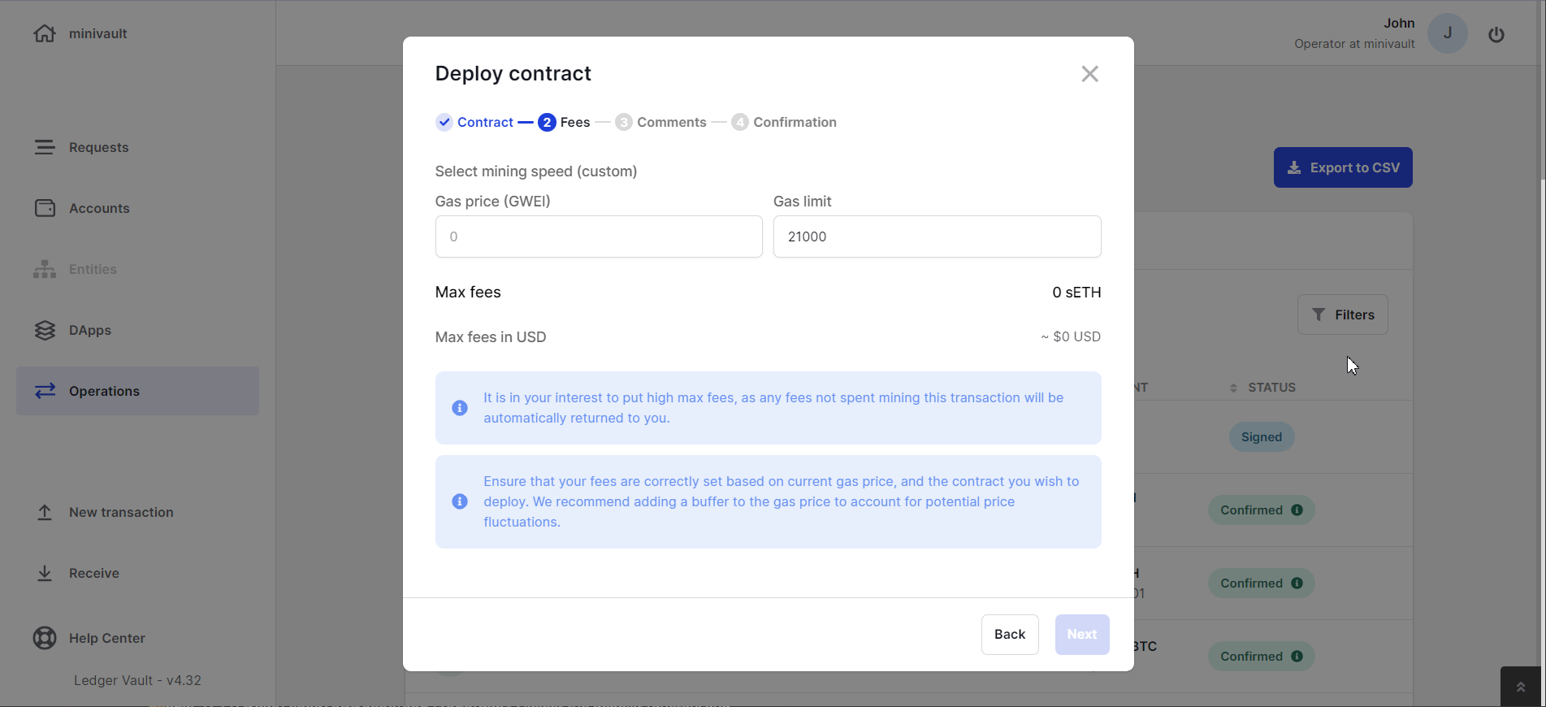Open Requests from the sidebar

click(x=98, y=147)
